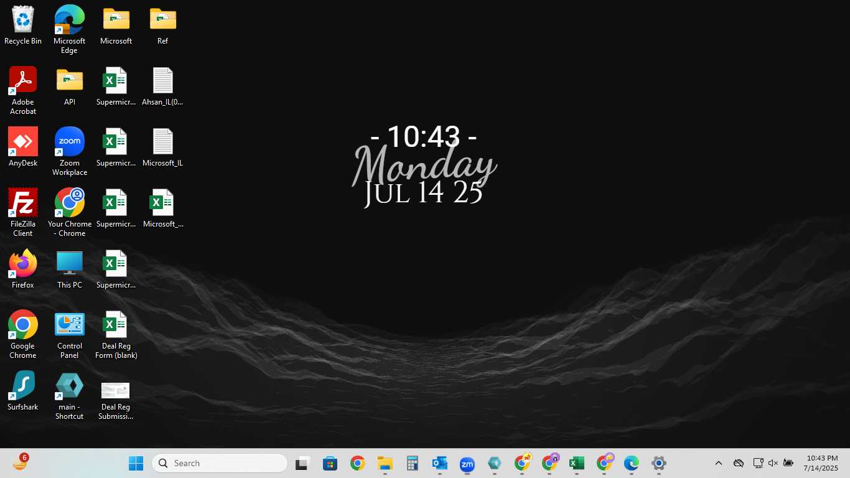The image size is (850, 478).
Task: Open Outlook from the taskbar
Action: click(x=439, y=463)
